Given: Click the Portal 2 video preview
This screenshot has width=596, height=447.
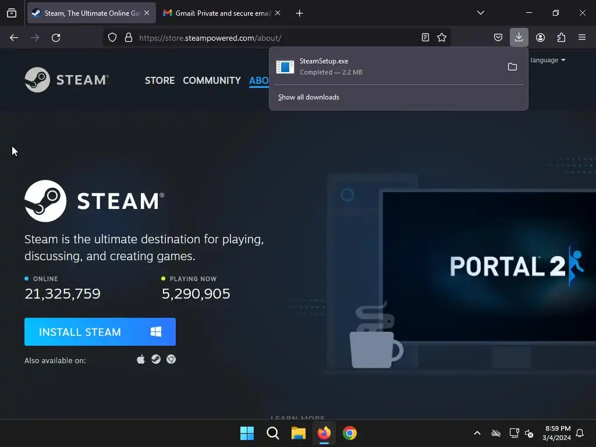Looking at the screenshot, I should click(x=489, y=266).
